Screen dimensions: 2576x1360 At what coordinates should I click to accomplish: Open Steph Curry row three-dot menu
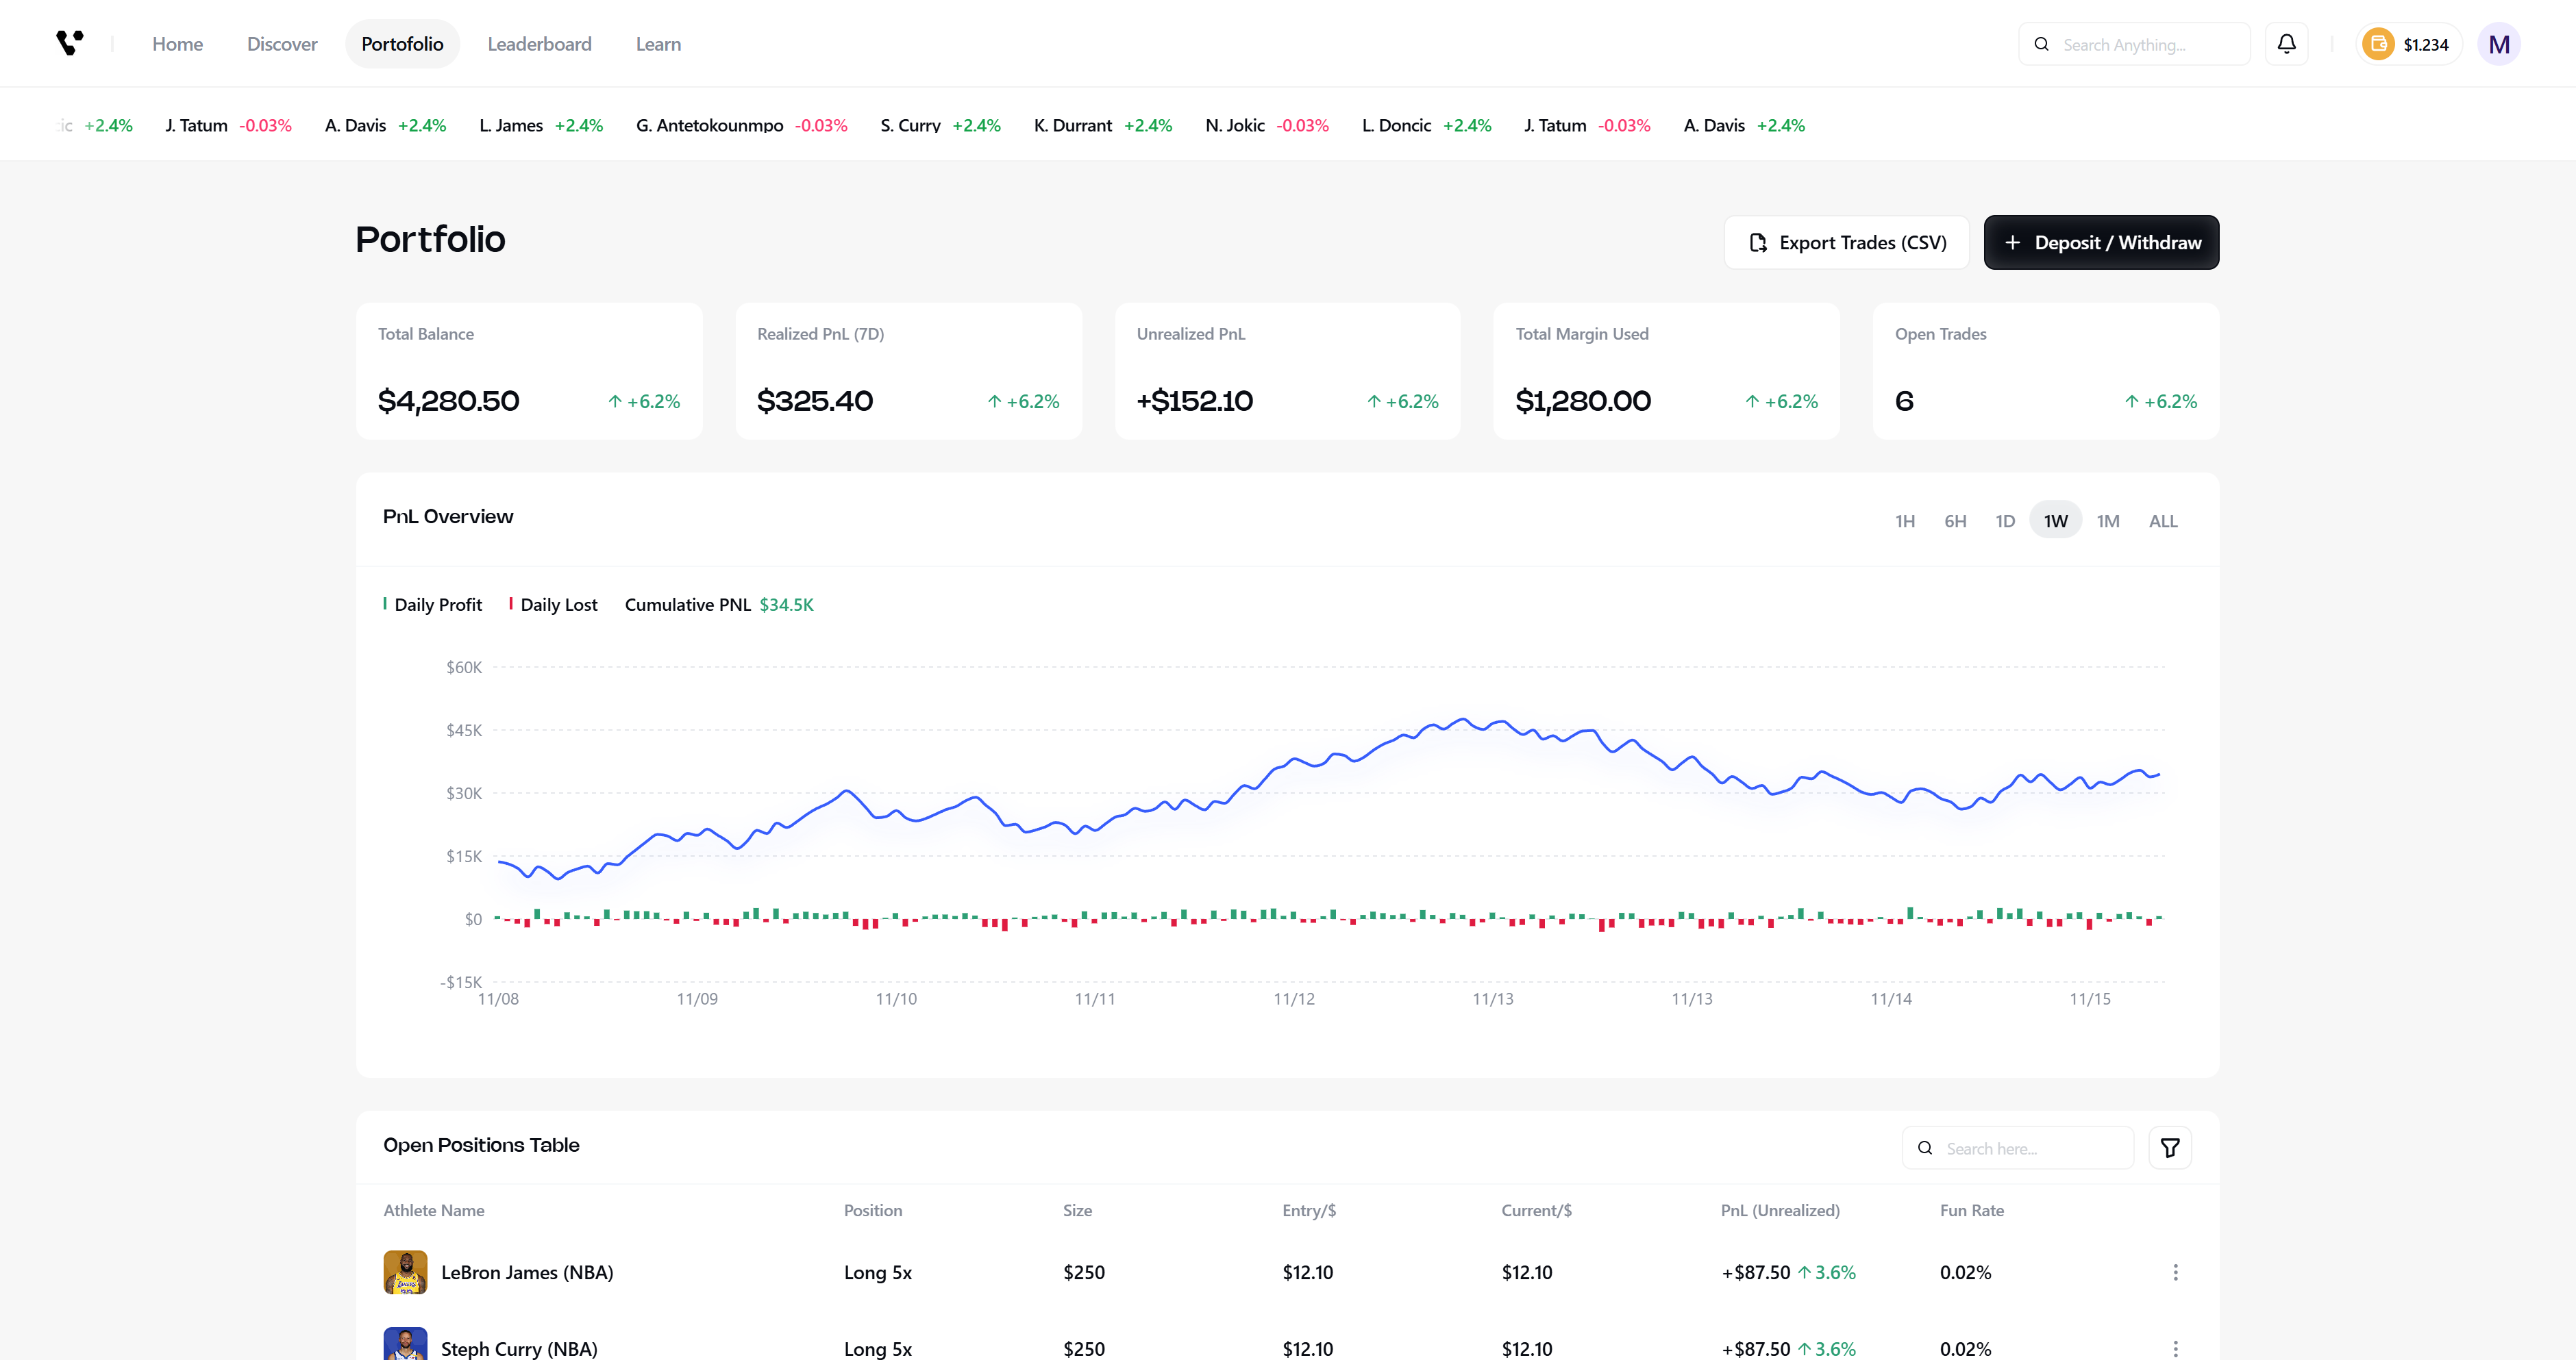2175,1348
